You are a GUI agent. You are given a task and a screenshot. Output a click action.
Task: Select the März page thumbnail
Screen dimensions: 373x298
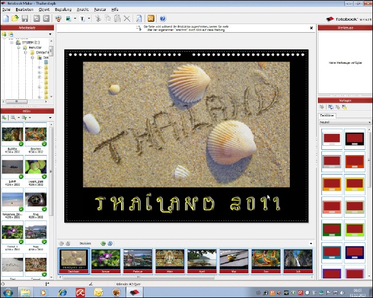point(170,261)
